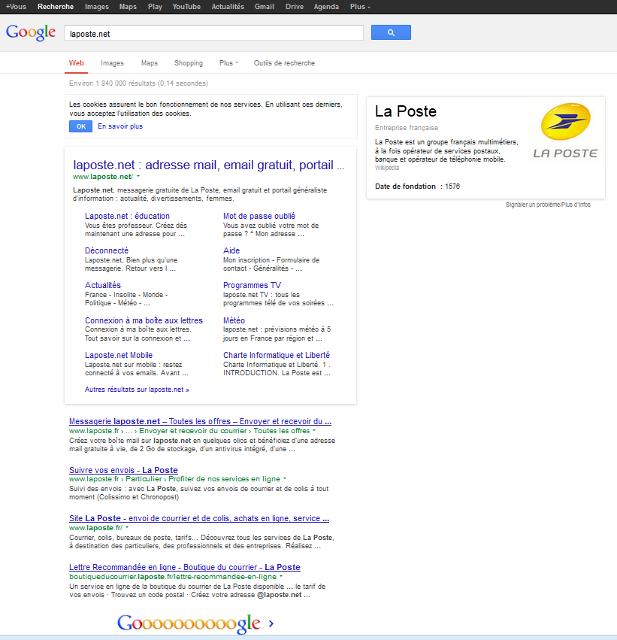Viewport: 617px width, 640px height.
Task: Open Autres résultats sur laposte.net
Action: 137,390
